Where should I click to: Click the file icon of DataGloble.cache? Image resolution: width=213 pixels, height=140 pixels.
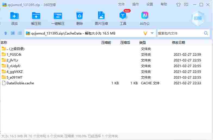tap(4, 83)
